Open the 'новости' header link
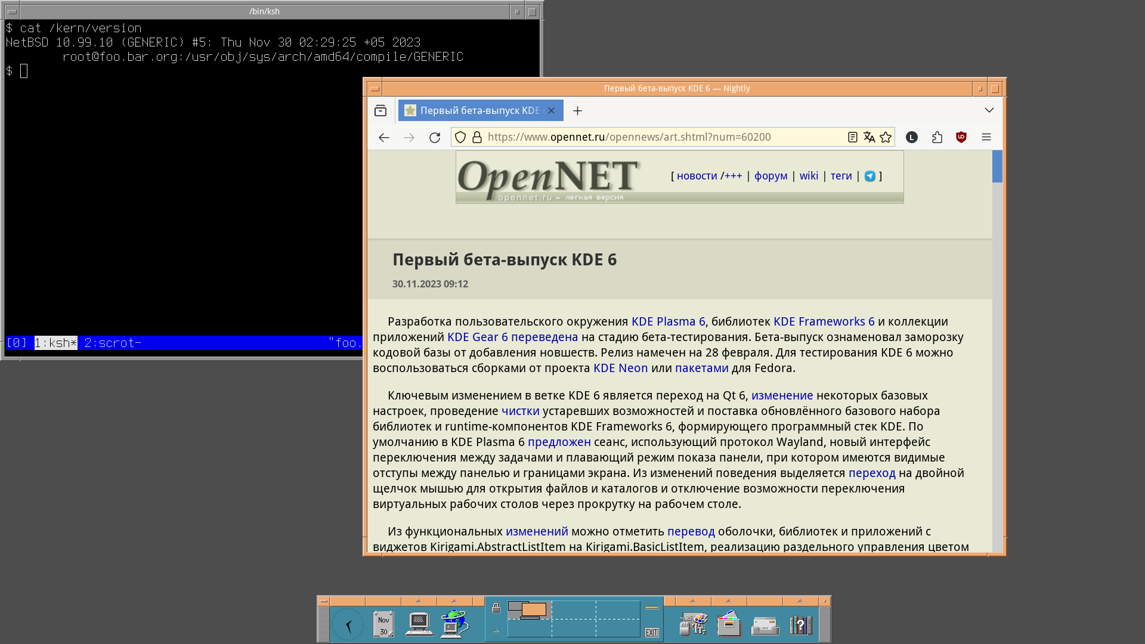This screenshot has height=644, width=1145. [x=697, y=177]
